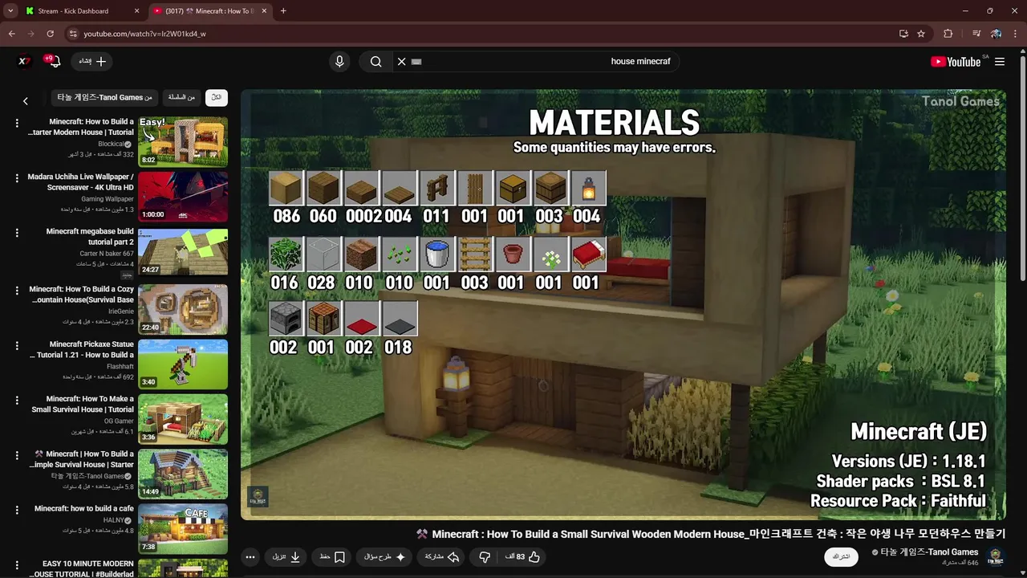
Task: Close the Kick Dashboard browser tab
Action: (136, 11)
